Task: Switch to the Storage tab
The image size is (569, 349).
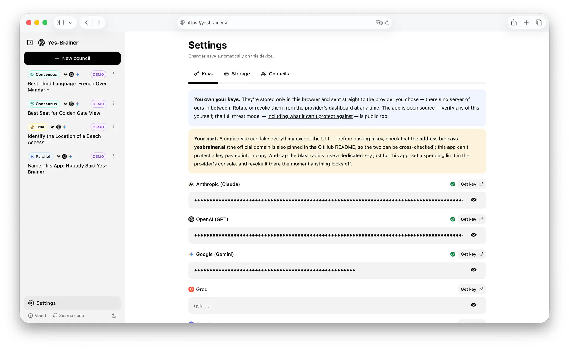Action: coord(237,74)
